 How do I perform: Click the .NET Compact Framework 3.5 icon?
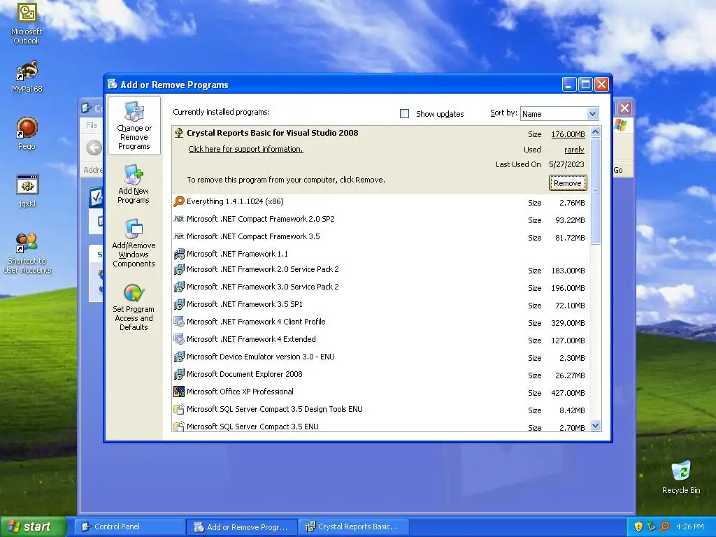pos(179,236)
